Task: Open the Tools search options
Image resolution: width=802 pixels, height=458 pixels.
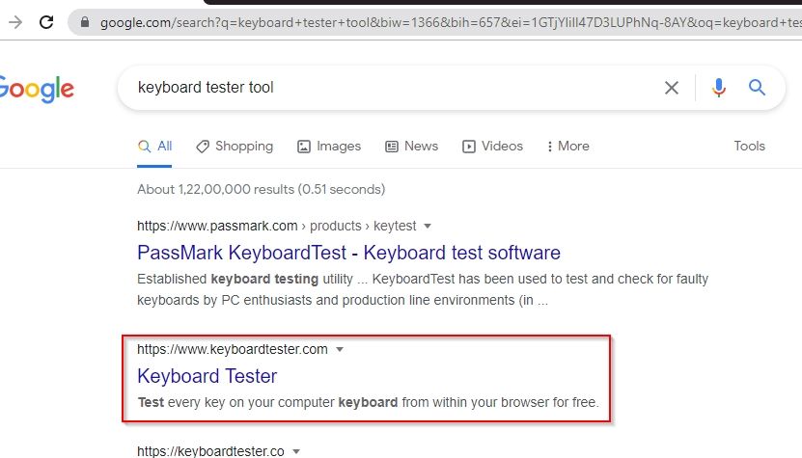Action: (x=749, y=147)
